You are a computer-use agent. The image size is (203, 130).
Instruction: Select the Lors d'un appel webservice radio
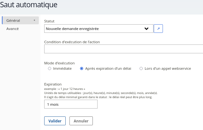pos(141,68)
